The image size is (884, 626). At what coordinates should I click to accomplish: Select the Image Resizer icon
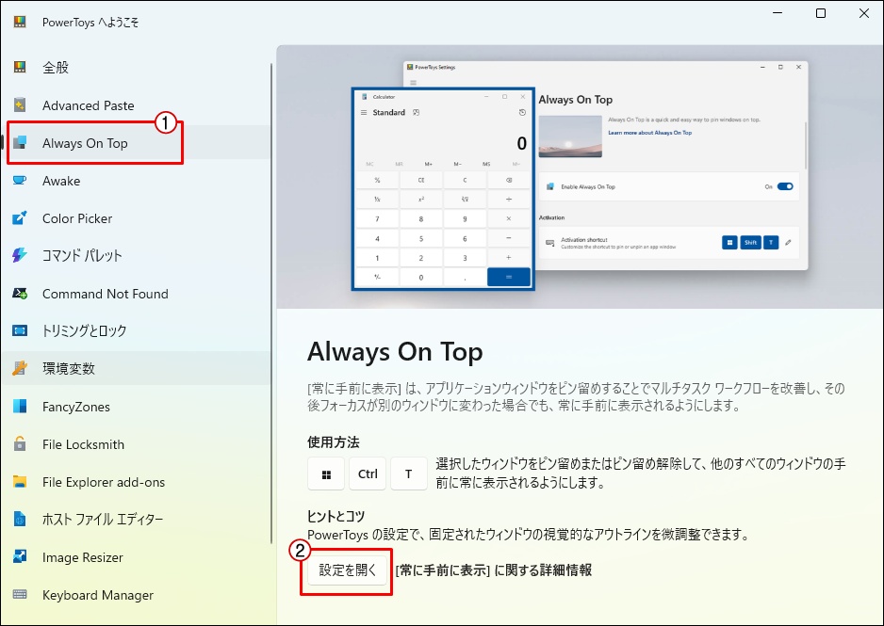pyautogui.click(x=21, y=556)
